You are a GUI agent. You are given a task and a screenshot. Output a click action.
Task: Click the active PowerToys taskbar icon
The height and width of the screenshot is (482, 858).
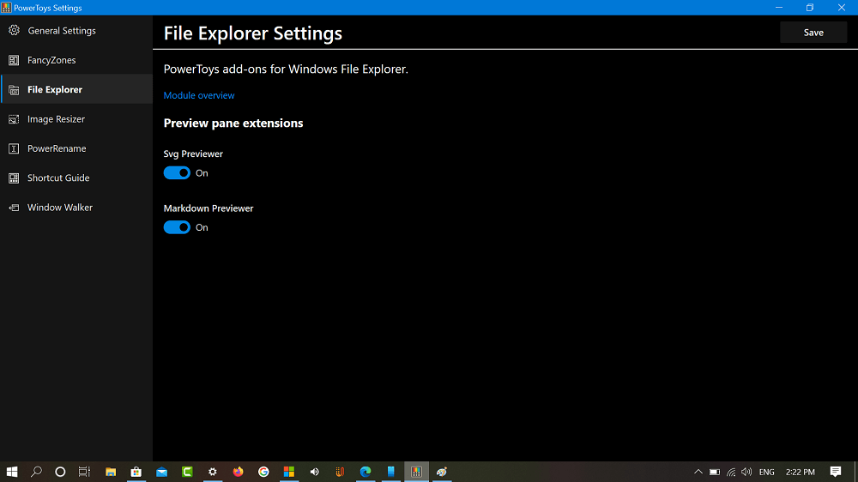[416, 472]
